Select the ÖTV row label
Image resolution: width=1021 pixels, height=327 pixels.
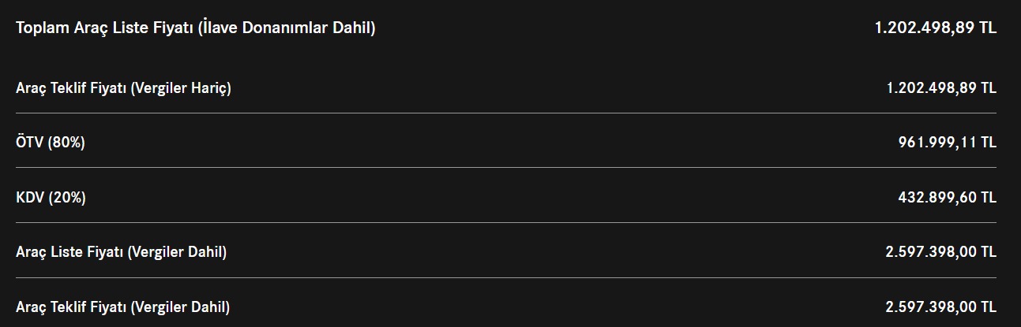[x=51, y=143]
